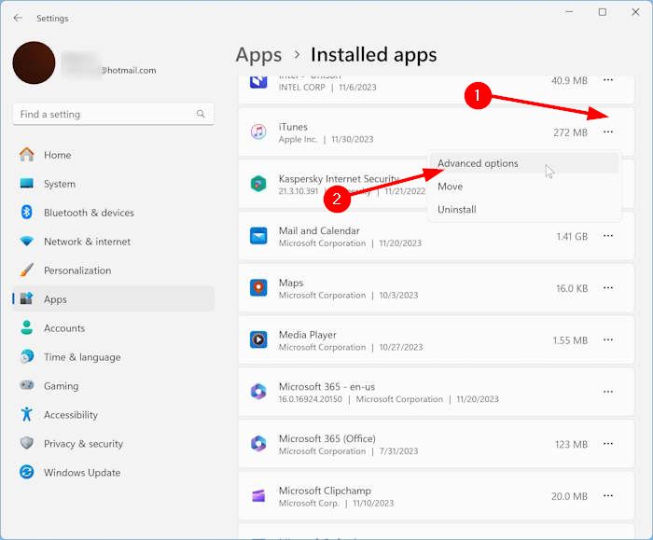Viewport: 653px width, 540px height.
Task: Click the Media Player app name
Action: pos(307,335)
